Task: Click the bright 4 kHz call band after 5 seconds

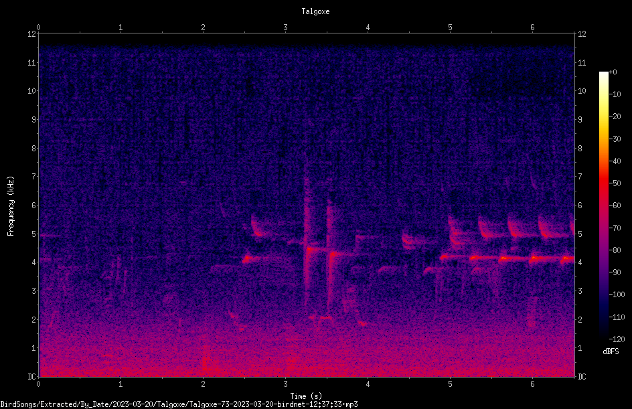Action: pyautogui.click(x=507, y=258)
